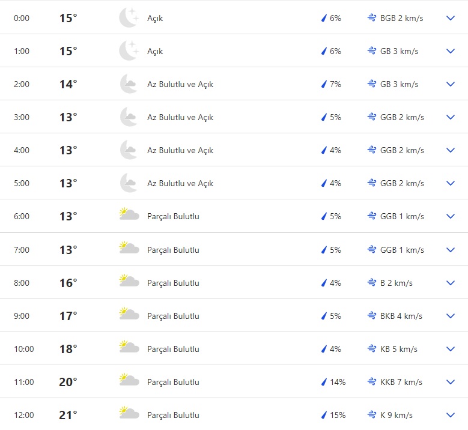This screenshot has width=468, height=430.
Task: Expand the 11:00 row with the chevron
Action: pos(451,382)
